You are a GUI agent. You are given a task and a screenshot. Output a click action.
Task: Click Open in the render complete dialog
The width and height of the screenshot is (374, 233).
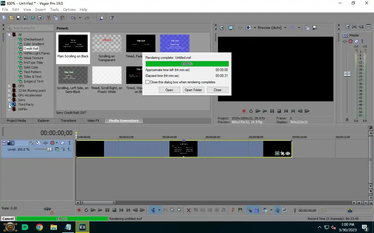click(x=169, y=90)
